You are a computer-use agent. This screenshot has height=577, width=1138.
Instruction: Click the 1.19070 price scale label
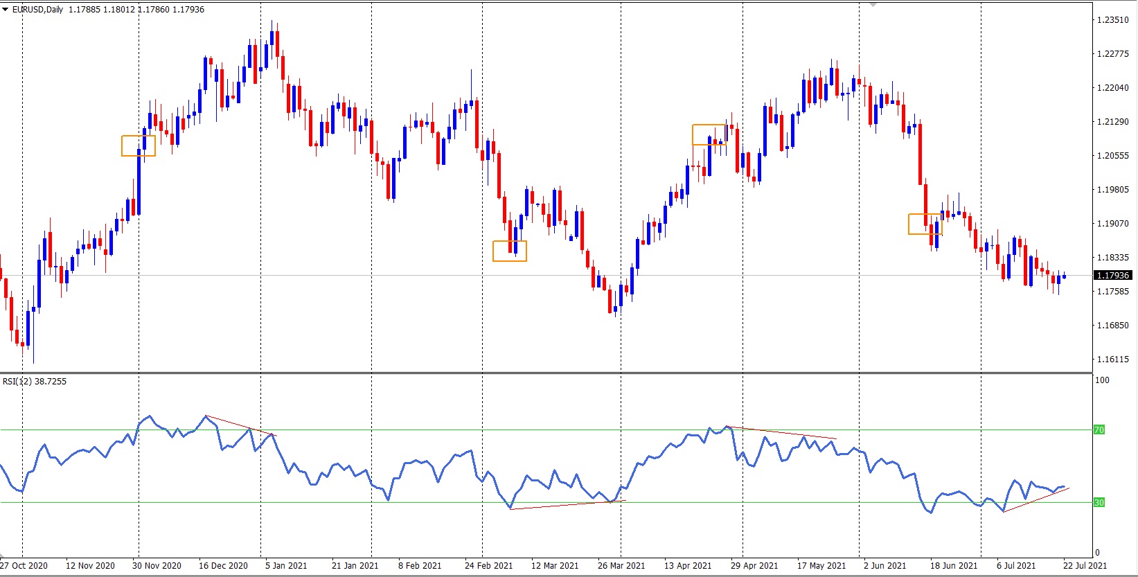pyautogui.click(x=1113, y=224)
